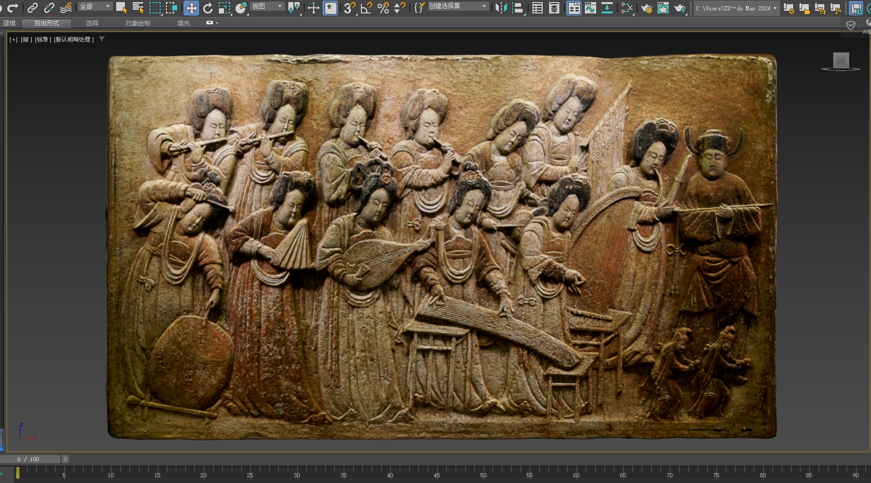The image size is (871, 483).
Task: Click the viewport [前] view label
Action: [x=25, y=39]
